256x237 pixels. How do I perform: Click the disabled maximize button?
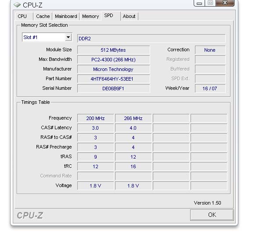tap(210, 3)
